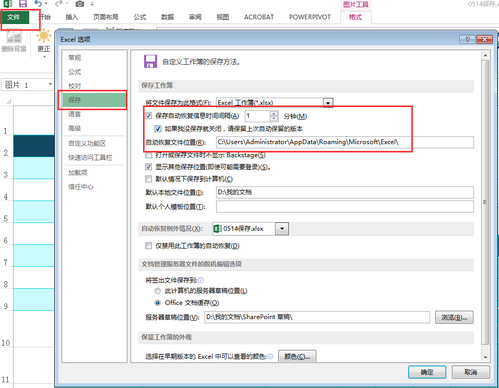Toggle 默认情况下保存到计算机 checkbox
The height and width of the screenshot is (388, 499).
pos(148,179)
